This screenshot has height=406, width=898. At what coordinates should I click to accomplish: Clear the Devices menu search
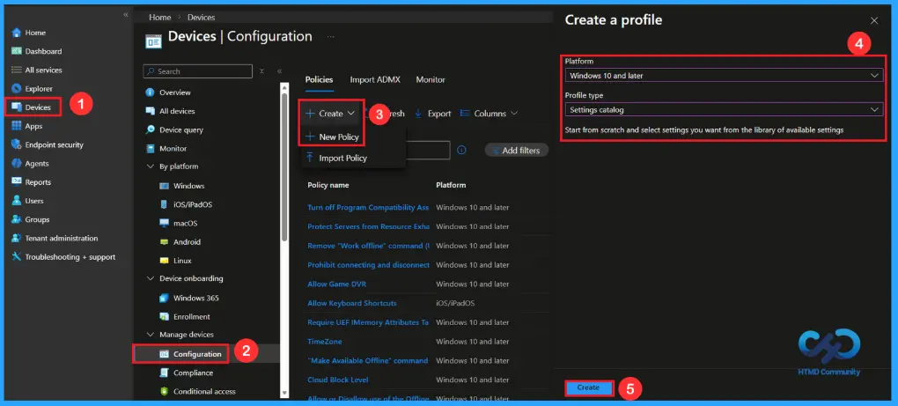pyautogui.click(x=261, y=71)
